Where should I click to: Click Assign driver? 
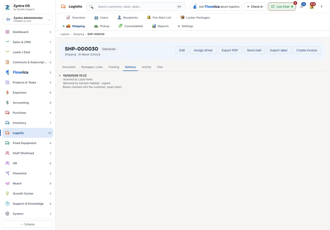click(x=203, y=50)
